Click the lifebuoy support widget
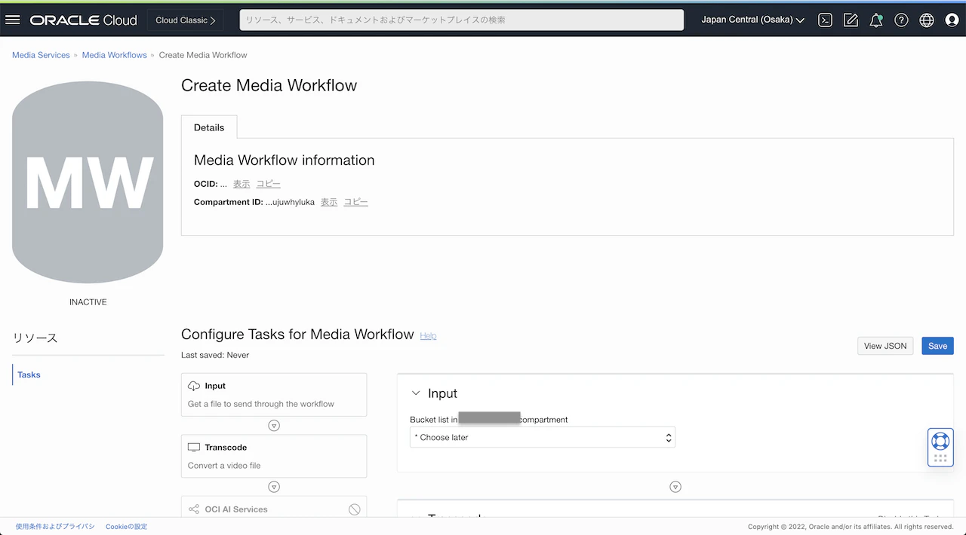 940,441
